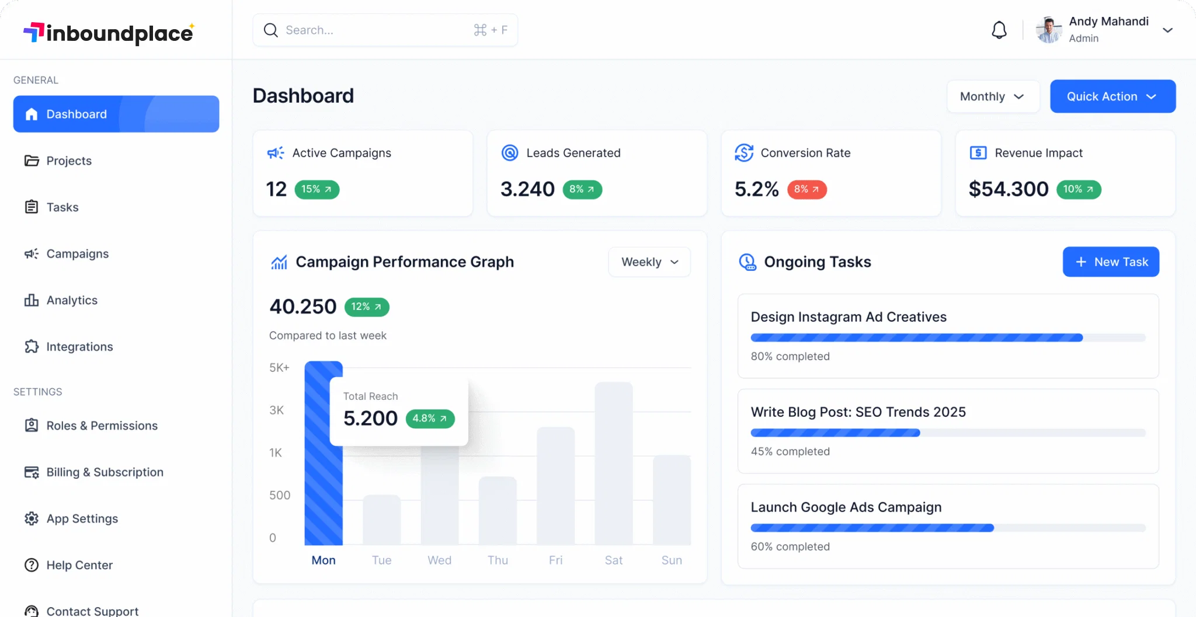Click the Roles & Permissions icon

point(32,426)
